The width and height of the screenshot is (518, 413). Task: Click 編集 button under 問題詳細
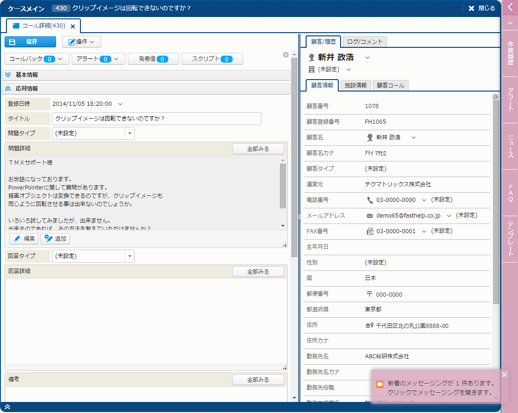coord(24,239)
